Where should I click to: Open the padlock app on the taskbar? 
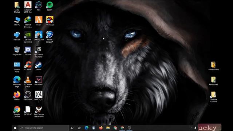point(94,128)
